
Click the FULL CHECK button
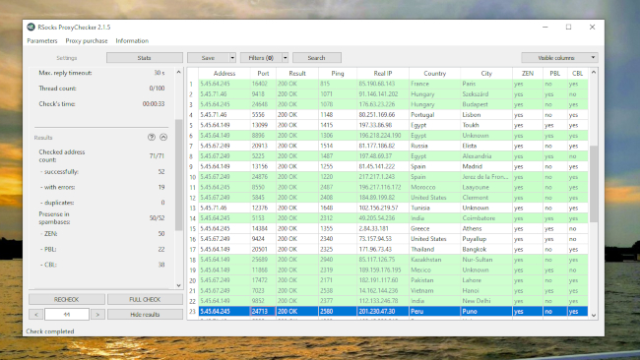(145, 299)
